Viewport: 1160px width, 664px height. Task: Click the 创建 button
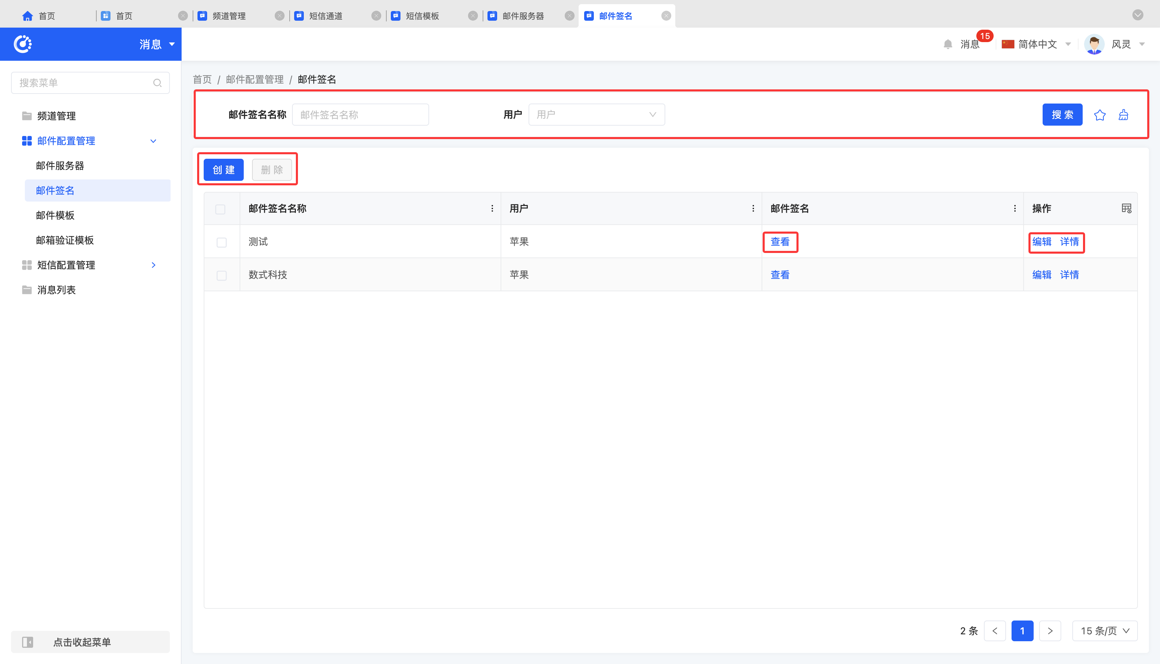[x=223, y=170]
